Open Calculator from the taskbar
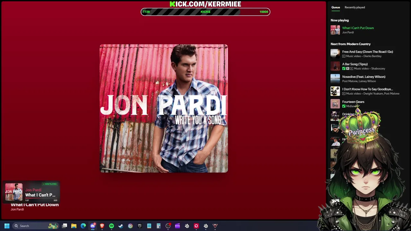Screen dimensions: 411x231 [x=158, y=226]
